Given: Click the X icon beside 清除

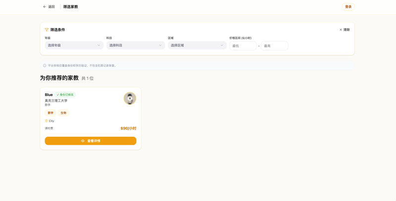Looking at the screenshot, I should [341, 30].
